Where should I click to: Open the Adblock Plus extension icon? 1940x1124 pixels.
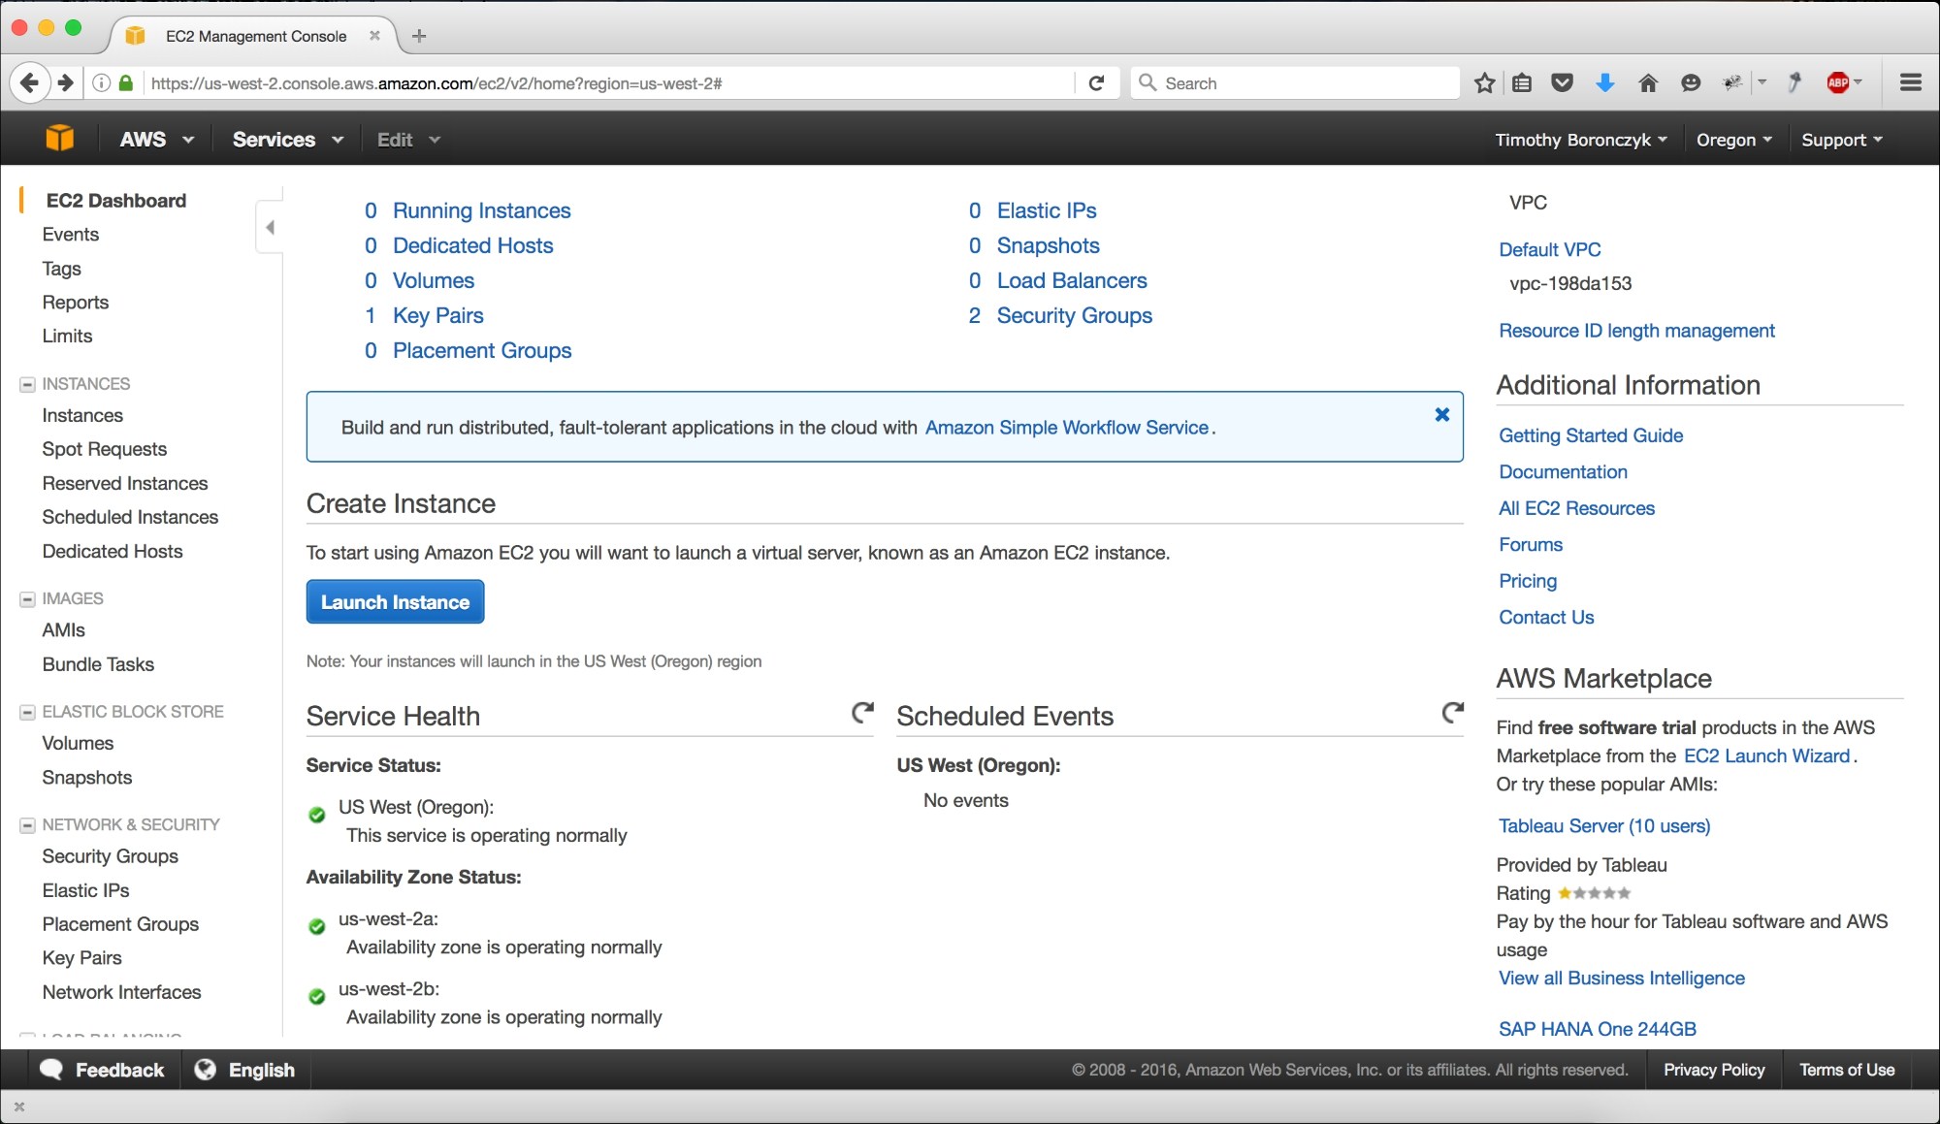[1837, 83]
